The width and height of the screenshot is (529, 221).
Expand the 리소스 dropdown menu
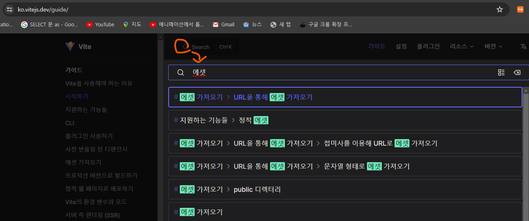pyautogui.click(x=462, y=47)
